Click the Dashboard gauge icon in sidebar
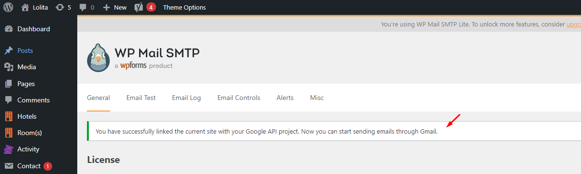This screenshot has width=581, height=174. tap(9, 29)
